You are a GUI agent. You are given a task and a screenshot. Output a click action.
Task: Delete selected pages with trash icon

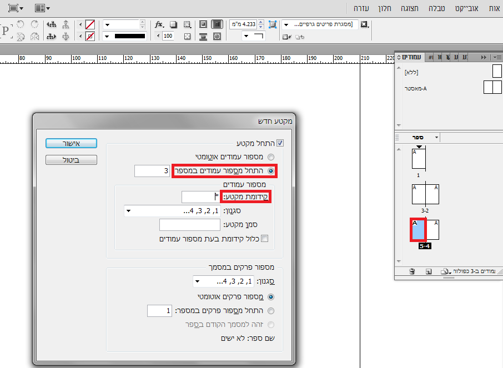(x=412, y=271)
